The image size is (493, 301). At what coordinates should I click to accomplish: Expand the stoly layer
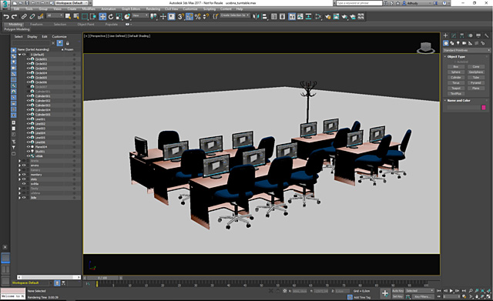click(x=19, y=179)
